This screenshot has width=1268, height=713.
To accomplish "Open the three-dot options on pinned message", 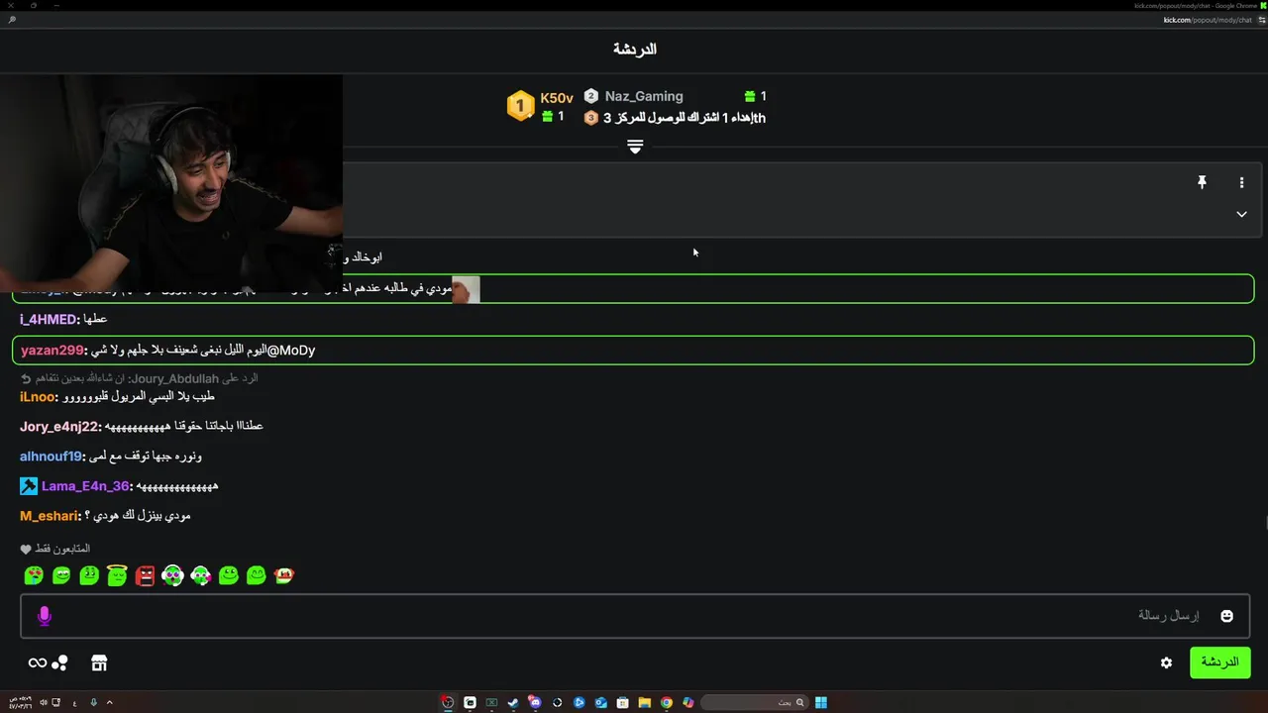I will 1241,182.
